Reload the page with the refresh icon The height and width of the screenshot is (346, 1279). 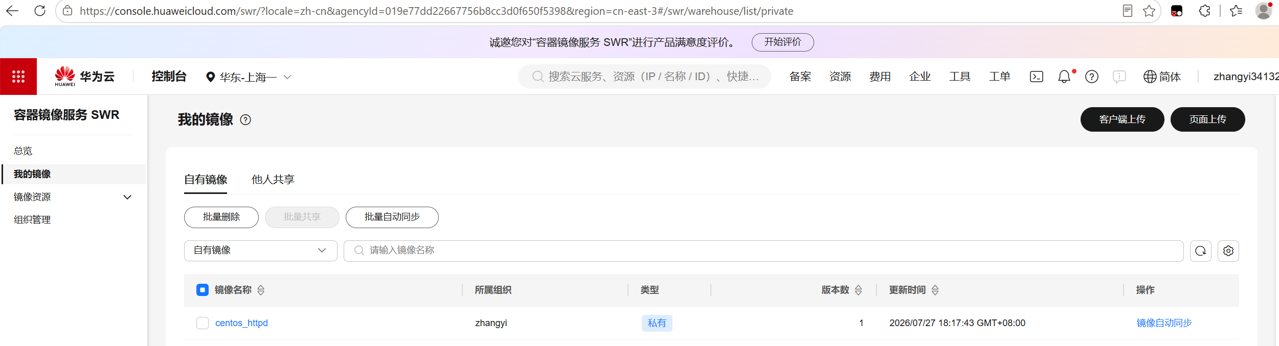click(40, 11)
